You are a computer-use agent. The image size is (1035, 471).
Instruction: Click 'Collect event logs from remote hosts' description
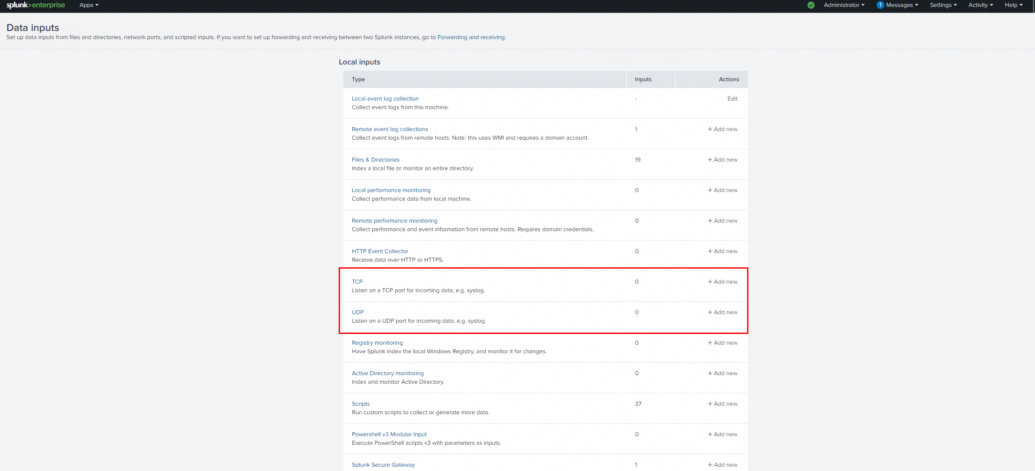[x=470, y=138]
